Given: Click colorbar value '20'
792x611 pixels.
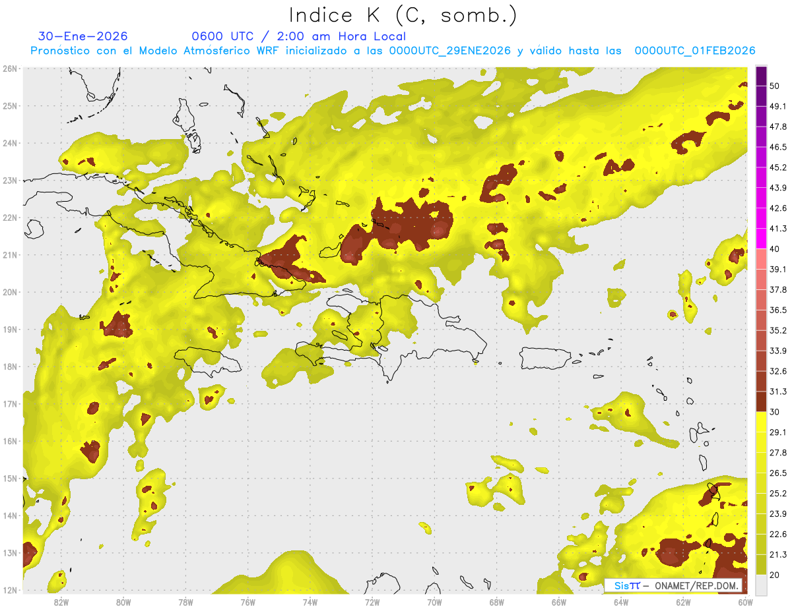Looking at the screenshot, I should click(x=775, y=575).
